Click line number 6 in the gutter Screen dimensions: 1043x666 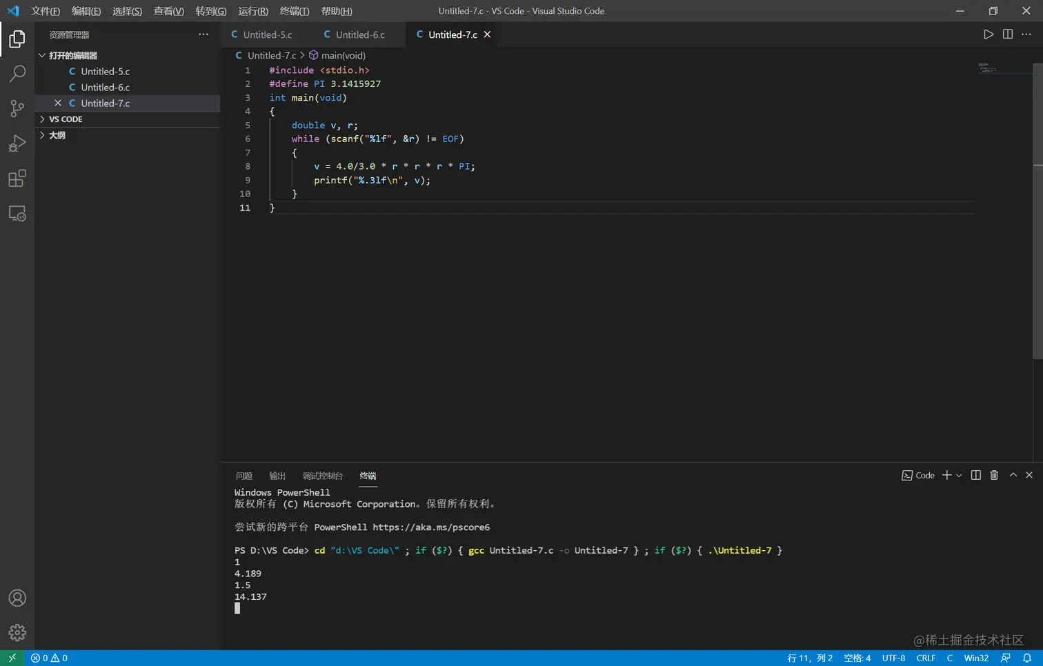(248, 139)
